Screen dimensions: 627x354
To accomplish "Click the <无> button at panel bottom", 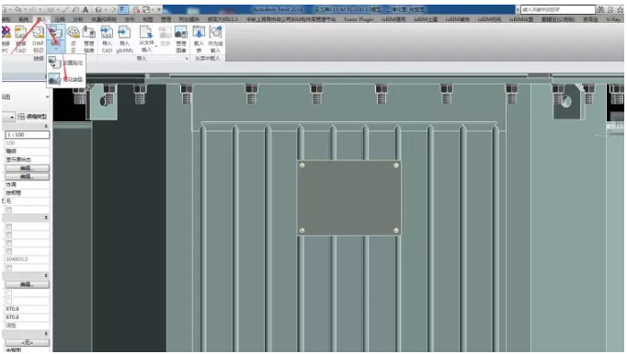I will pos(28,342).
